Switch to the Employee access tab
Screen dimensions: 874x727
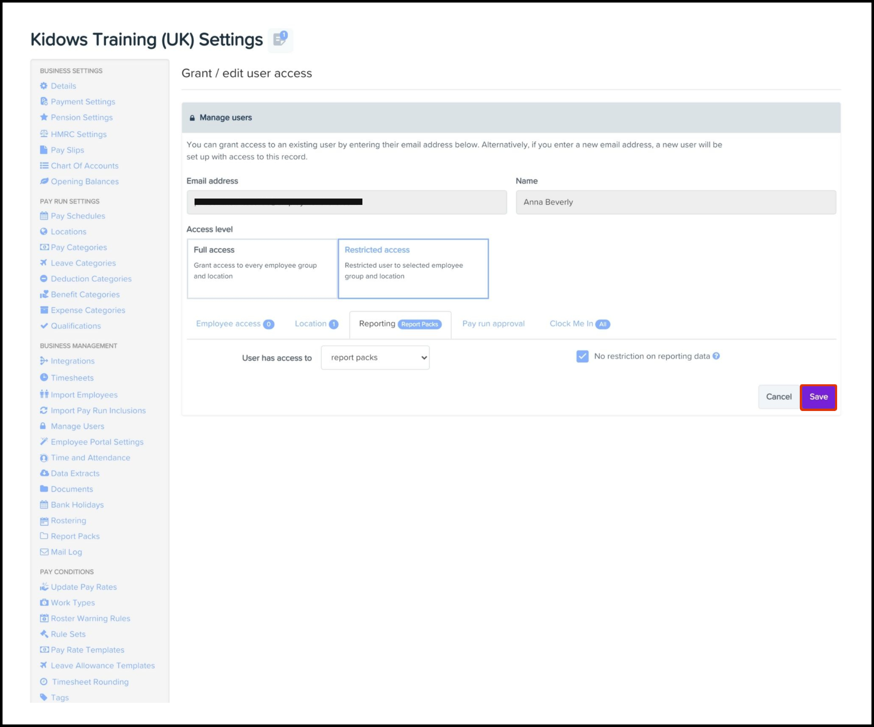[x=235, y=324]
